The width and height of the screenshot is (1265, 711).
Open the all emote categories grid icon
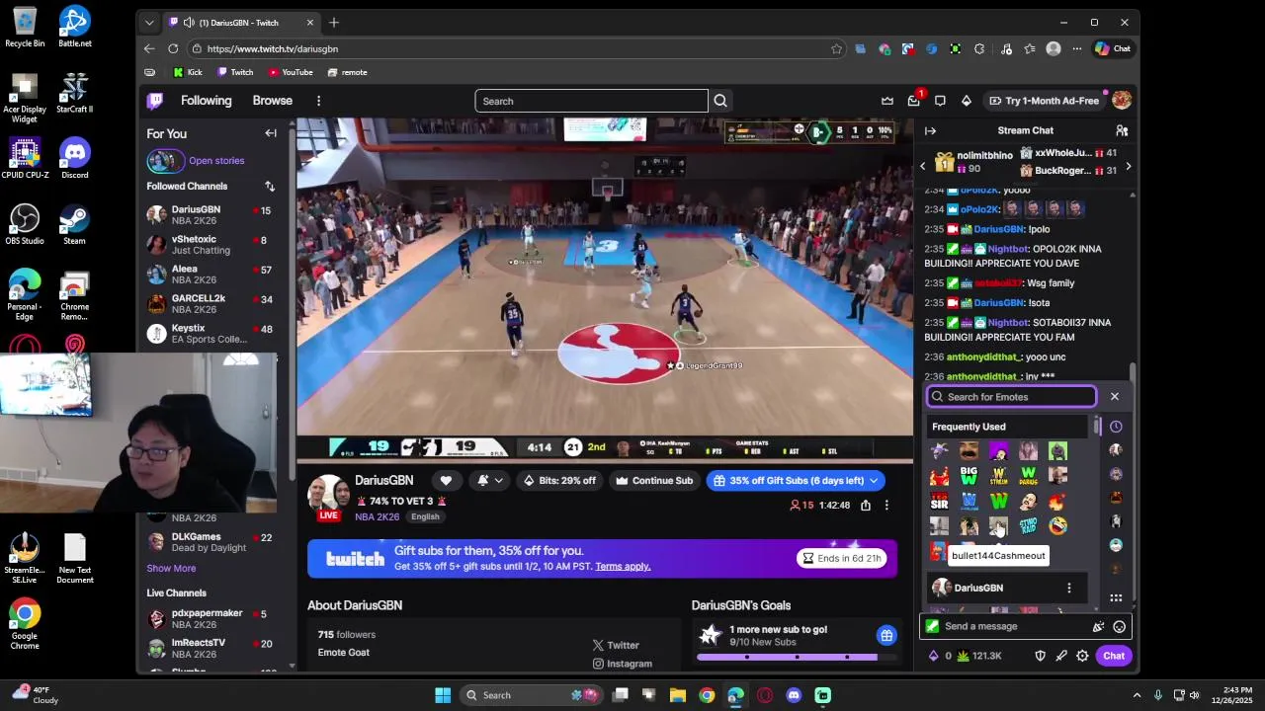(x=1116, y=597)
